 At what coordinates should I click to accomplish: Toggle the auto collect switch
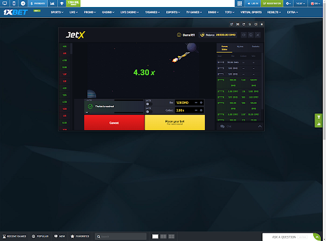tap(148, 112)
